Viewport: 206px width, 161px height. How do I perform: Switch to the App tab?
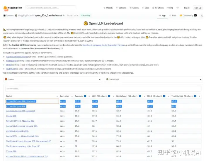click(x=162, y=16)
